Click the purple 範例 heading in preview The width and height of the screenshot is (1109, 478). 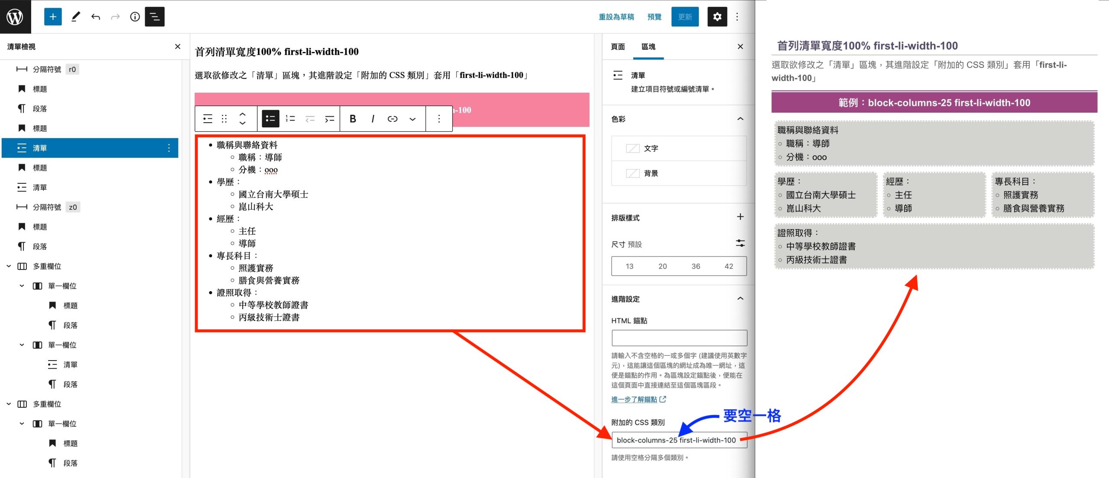pyautogui.click(x=934, y=103)
